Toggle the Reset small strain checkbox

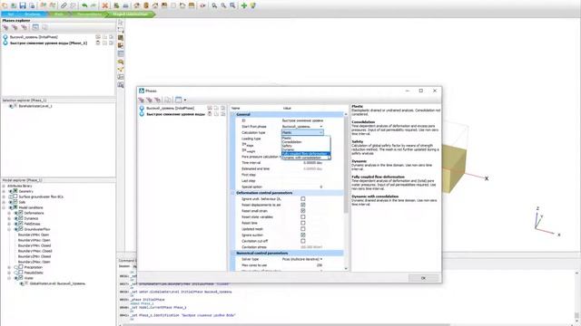302,211
